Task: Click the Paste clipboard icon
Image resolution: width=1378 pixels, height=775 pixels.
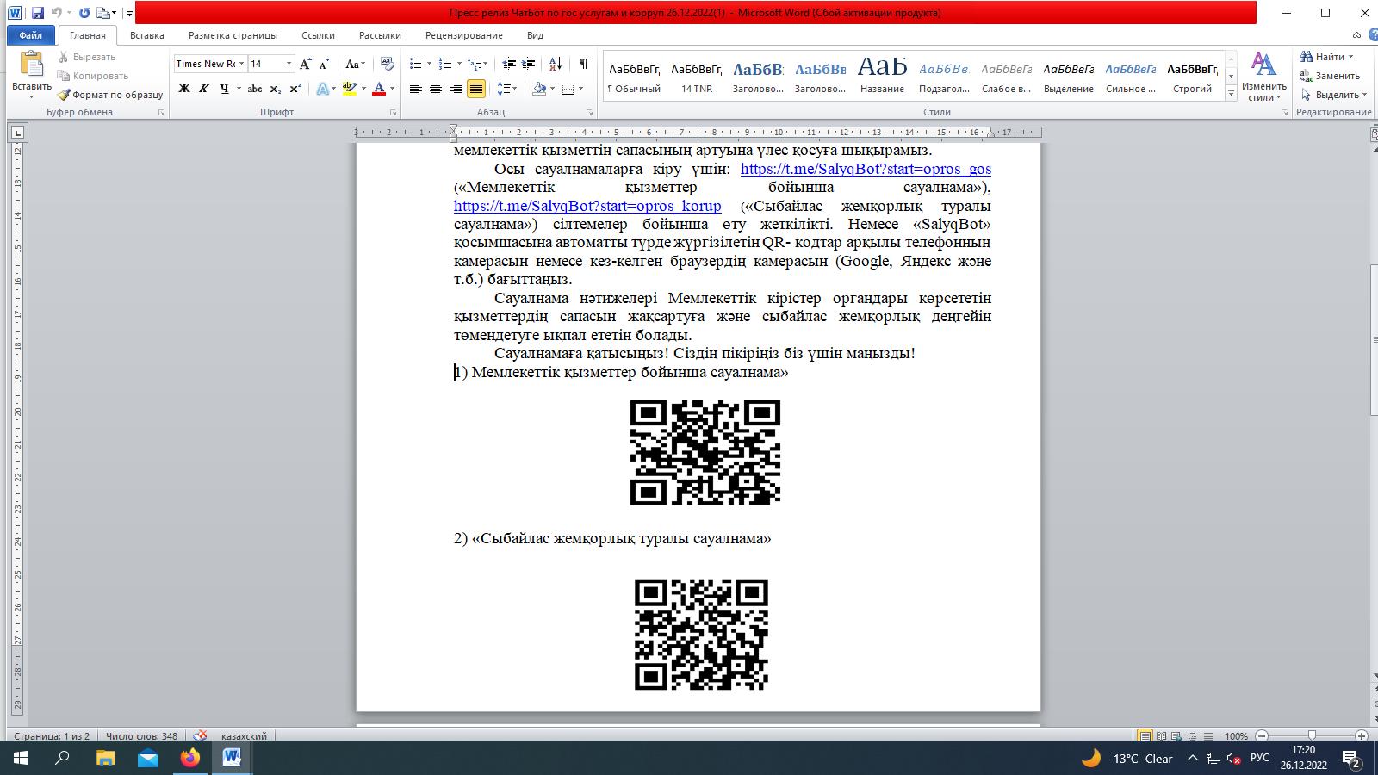Action: coord(32,65)
